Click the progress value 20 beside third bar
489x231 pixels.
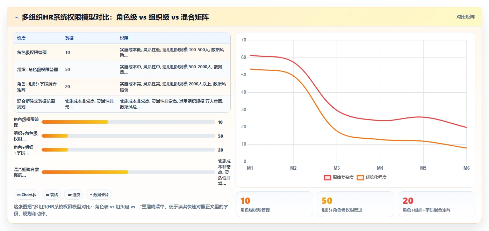coord(221,150)
